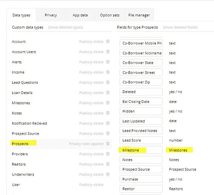Edit the Milestone field name box
214x195 pixels.
coord(141,150)
